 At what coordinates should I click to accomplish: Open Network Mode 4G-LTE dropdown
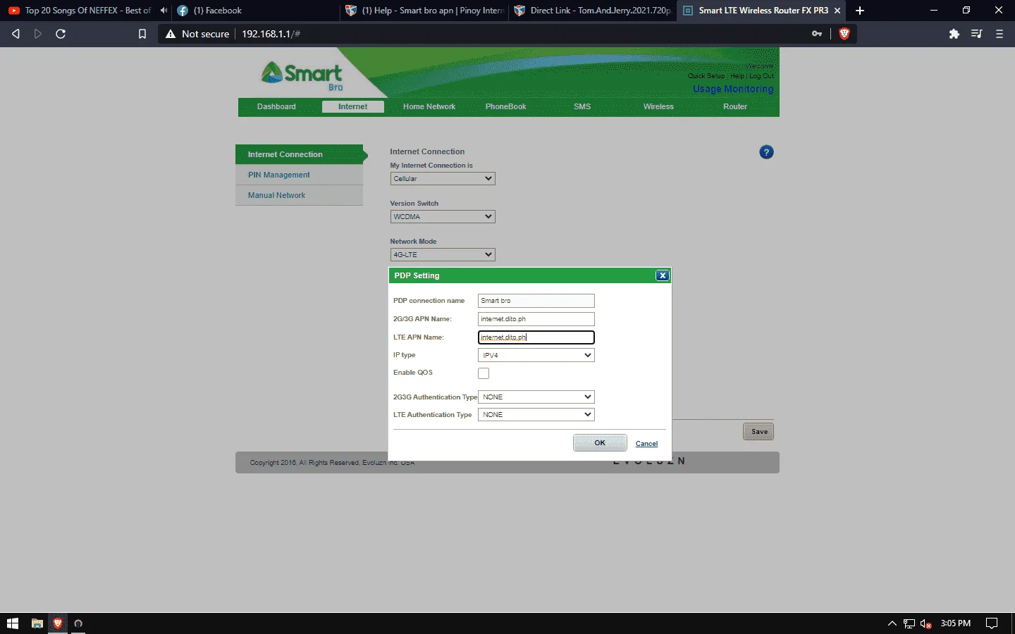coord(443,255)
